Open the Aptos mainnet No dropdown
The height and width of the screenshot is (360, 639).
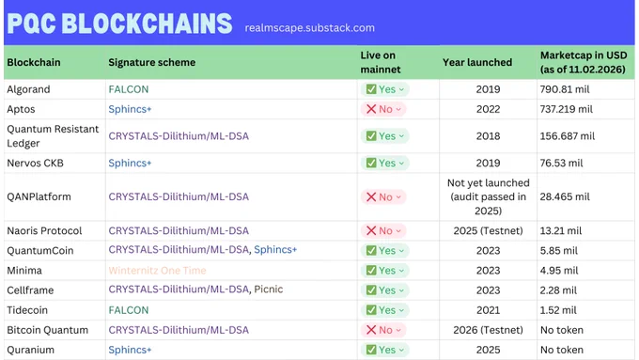tap(383, 109)
